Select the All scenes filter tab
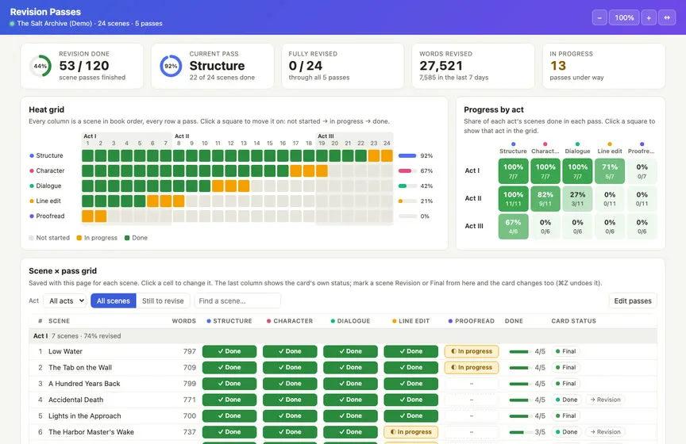Image resolution: width=686 pixels, height=444 pixels. 114,300
